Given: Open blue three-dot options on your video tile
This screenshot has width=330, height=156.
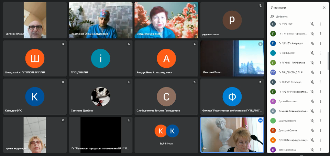Looking at the screenshot, I should point(260,121).
